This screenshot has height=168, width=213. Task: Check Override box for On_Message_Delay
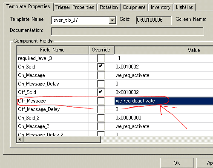click(x=101, y=84)
